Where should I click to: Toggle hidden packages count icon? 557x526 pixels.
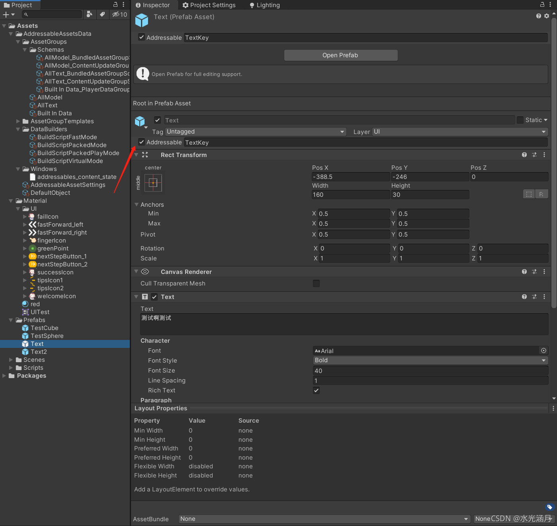coord(119,14)
